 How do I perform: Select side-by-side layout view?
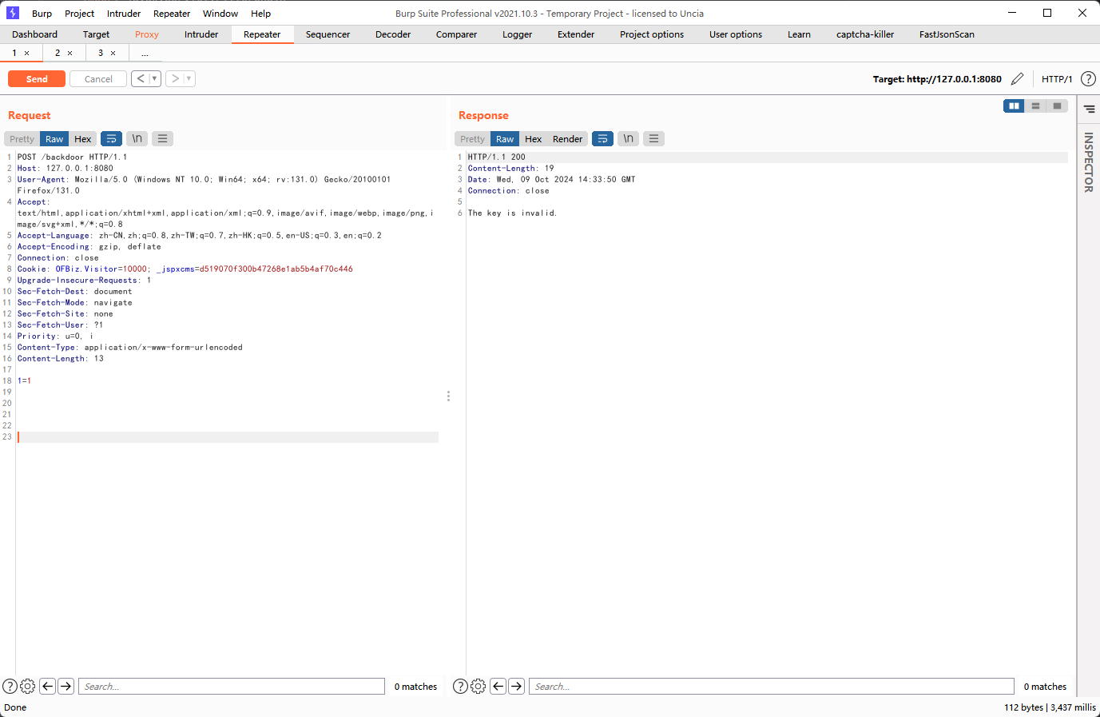1014,106
